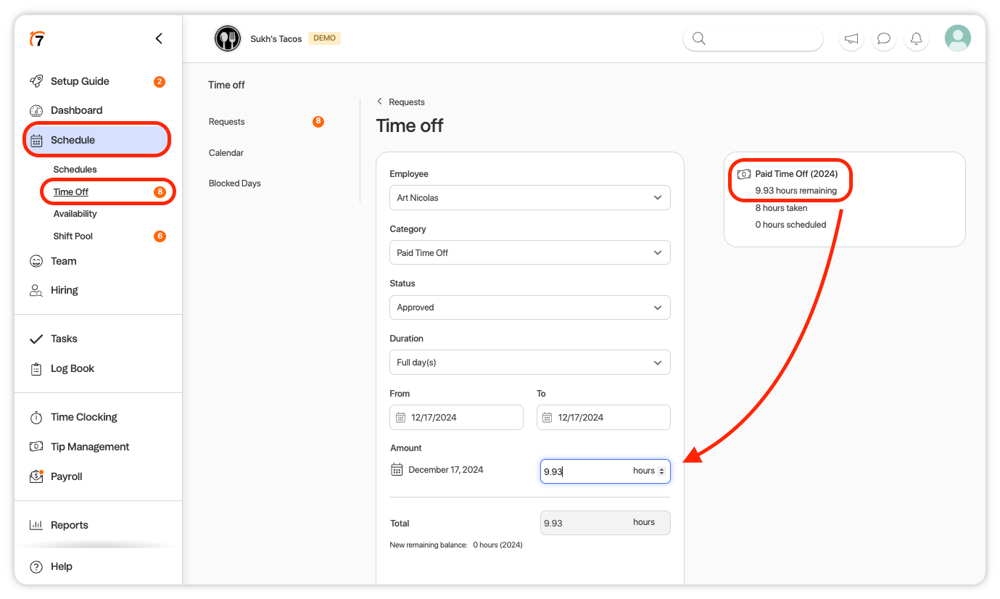Click the user profile avatar
This screenshot has width=1000, height=599.
coord(957,38)
